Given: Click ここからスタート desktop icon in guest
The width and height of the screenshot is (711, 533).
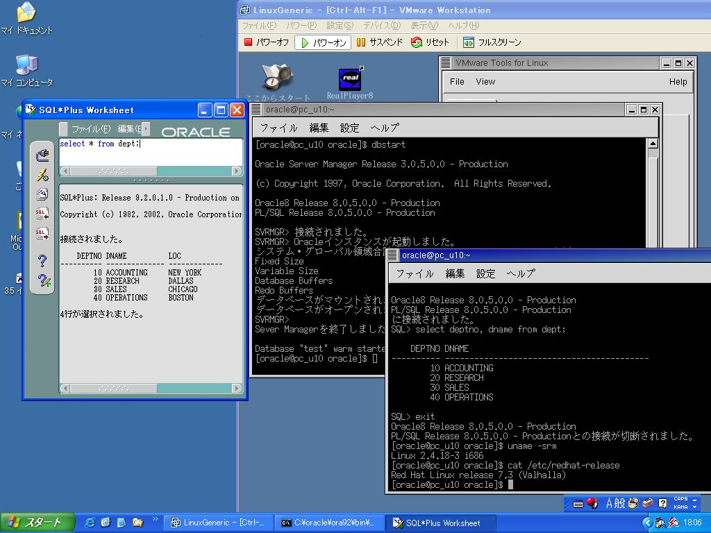Looking at the screenshot, I should [x=278, y=83].
